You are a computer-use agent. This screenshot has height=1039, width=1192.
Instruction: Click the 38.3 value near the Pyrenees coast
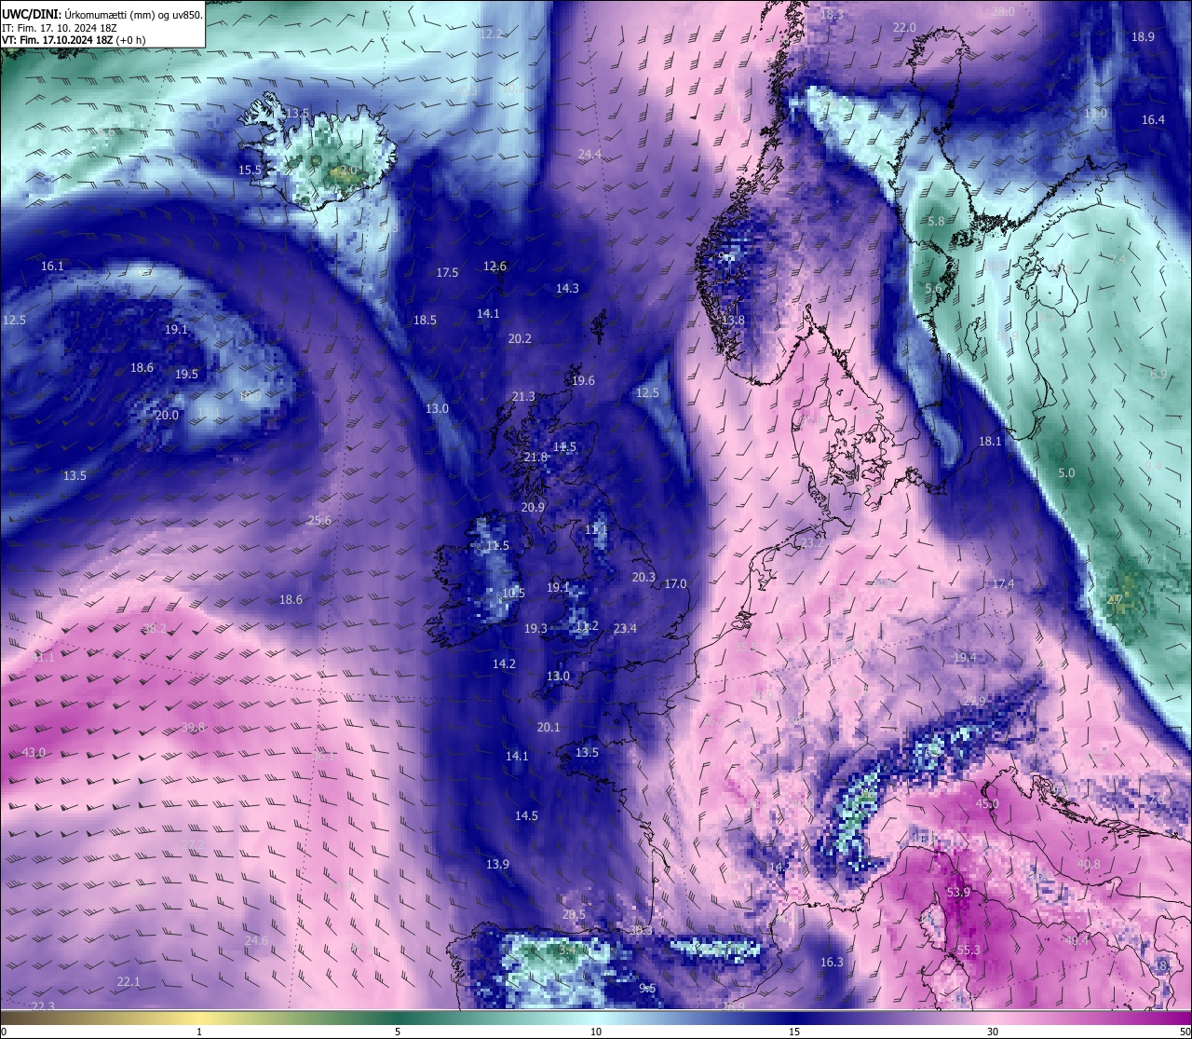pos(641,930)
